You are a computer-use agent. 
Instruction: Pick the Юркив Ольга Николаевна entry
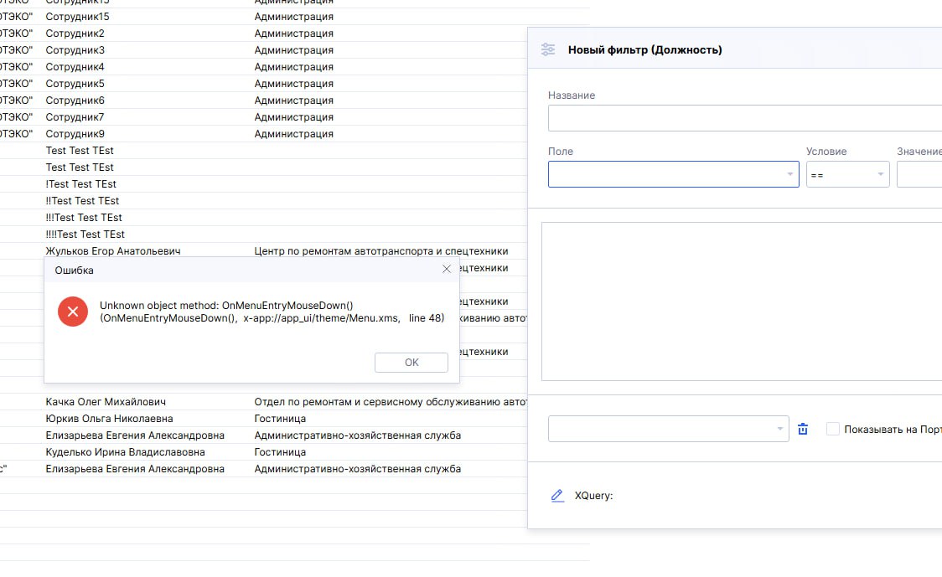109,419
